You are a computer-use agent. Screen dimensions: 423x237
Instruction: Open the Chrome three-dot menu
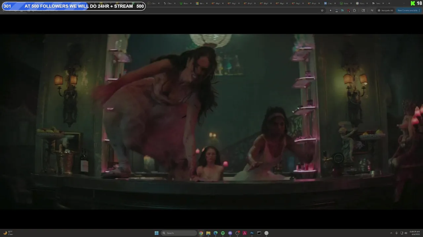419,11
